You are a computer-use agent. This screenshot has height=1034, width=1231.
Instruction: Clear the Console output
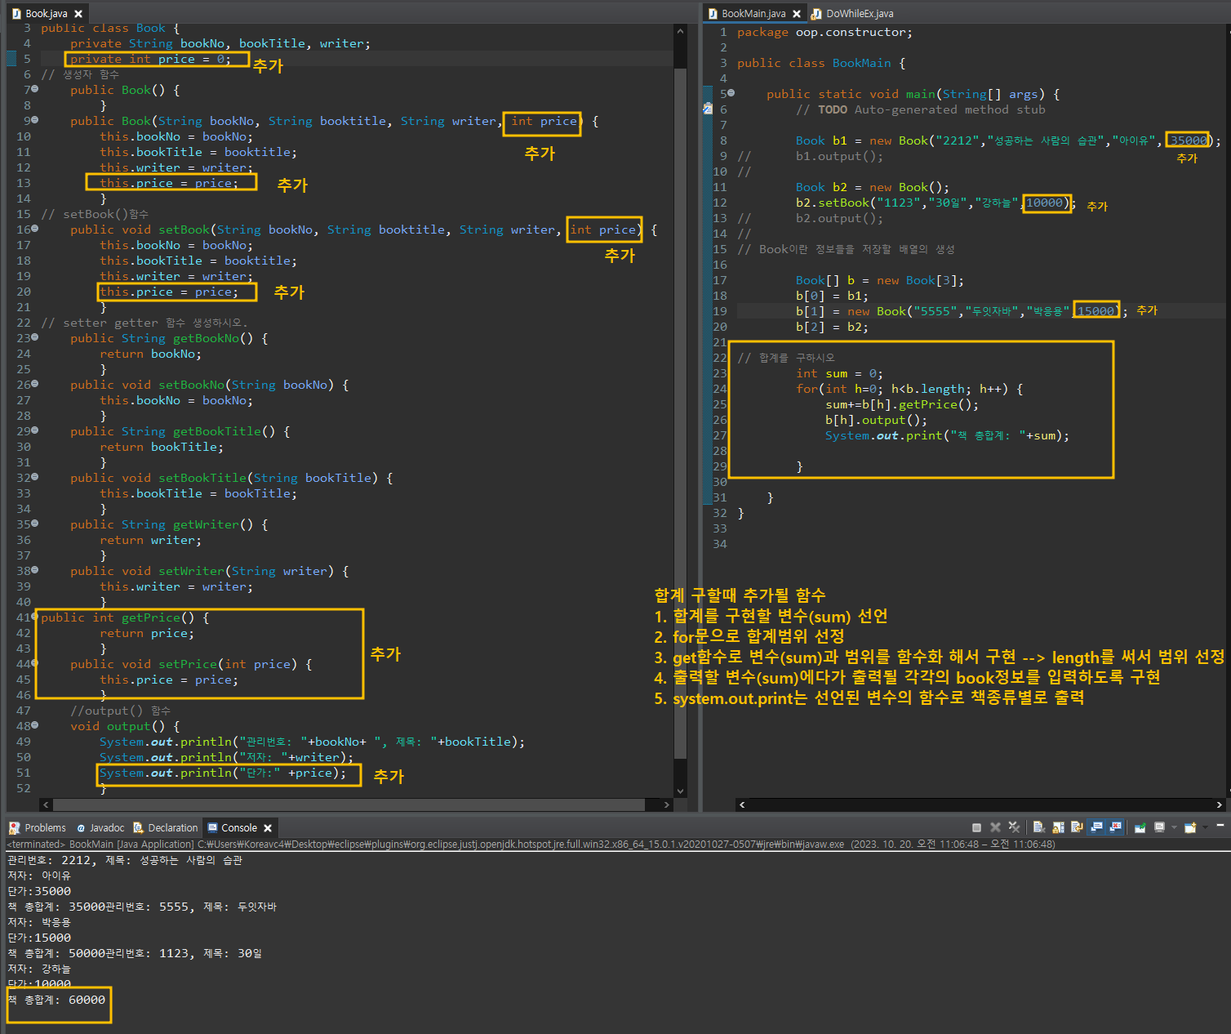click(x=1039, y=827)
